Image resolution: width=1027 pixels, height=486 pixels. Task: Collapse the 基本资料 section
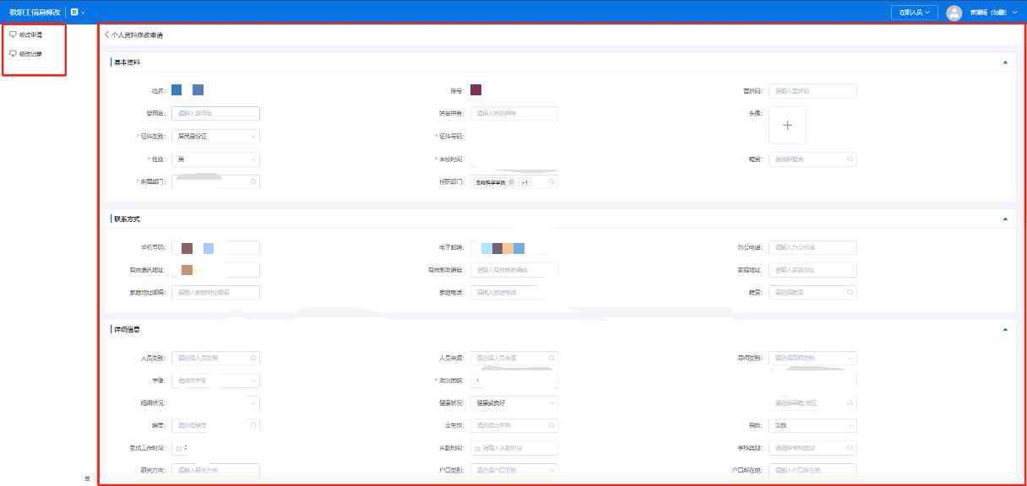point(1004,62)
